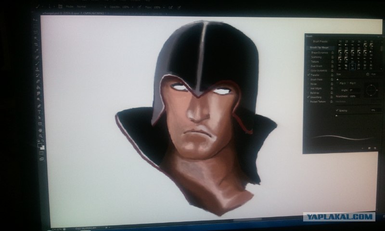Image resolution: width=385 pixels, height=231 pixels.
Task: Select the Move tool
Action: [34, 19]
